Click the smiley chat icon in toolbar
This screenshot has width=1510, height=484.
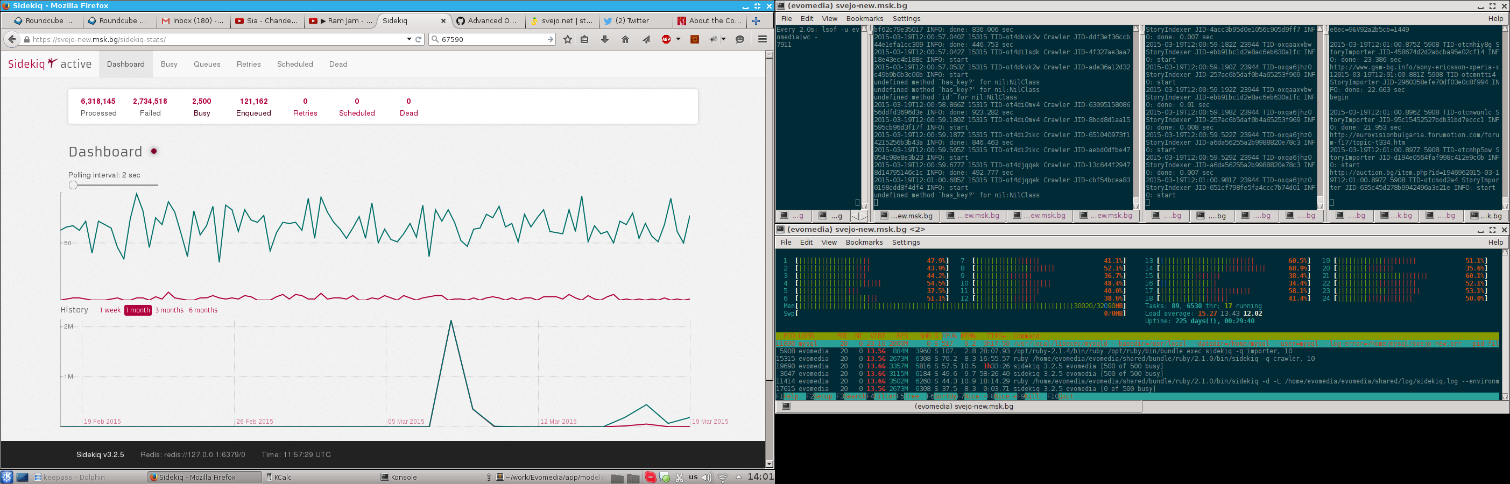pyautogui.click(x=740, y=39)
